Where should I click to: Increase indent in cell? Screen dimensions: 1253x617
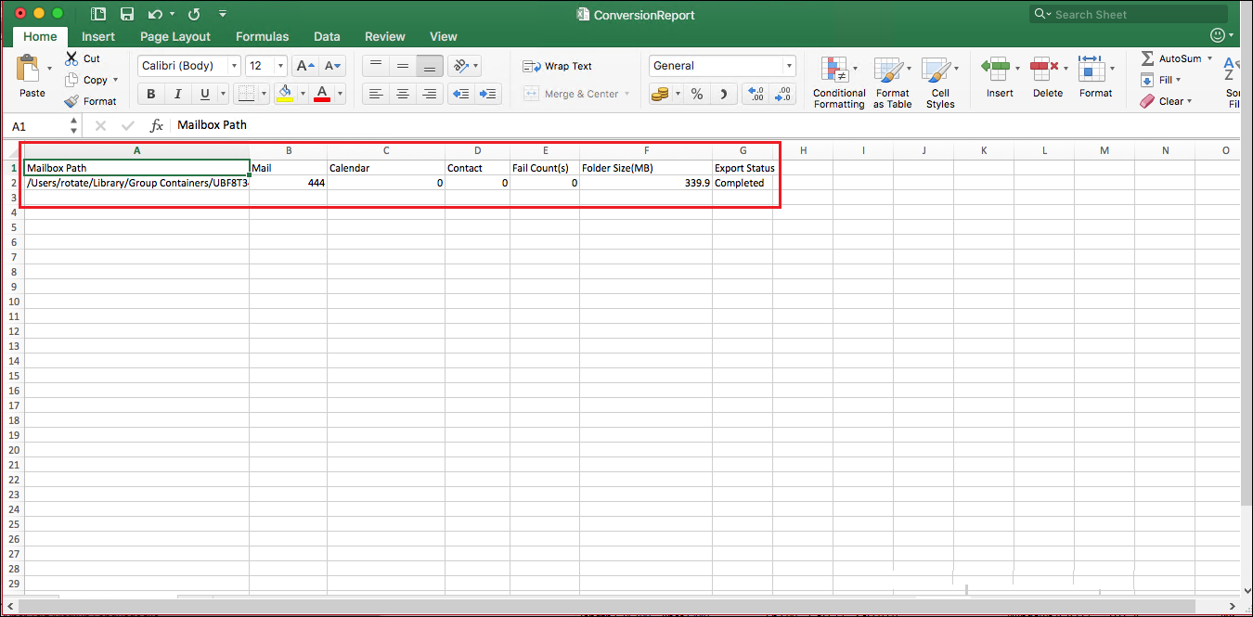(x=487, y=94)
